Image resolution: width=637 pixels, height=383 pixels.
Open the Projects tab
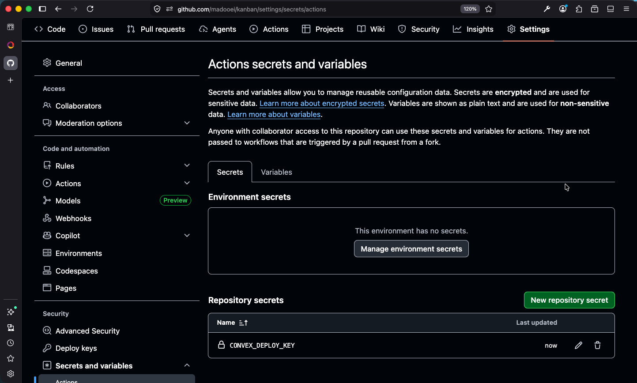(323, 29)
